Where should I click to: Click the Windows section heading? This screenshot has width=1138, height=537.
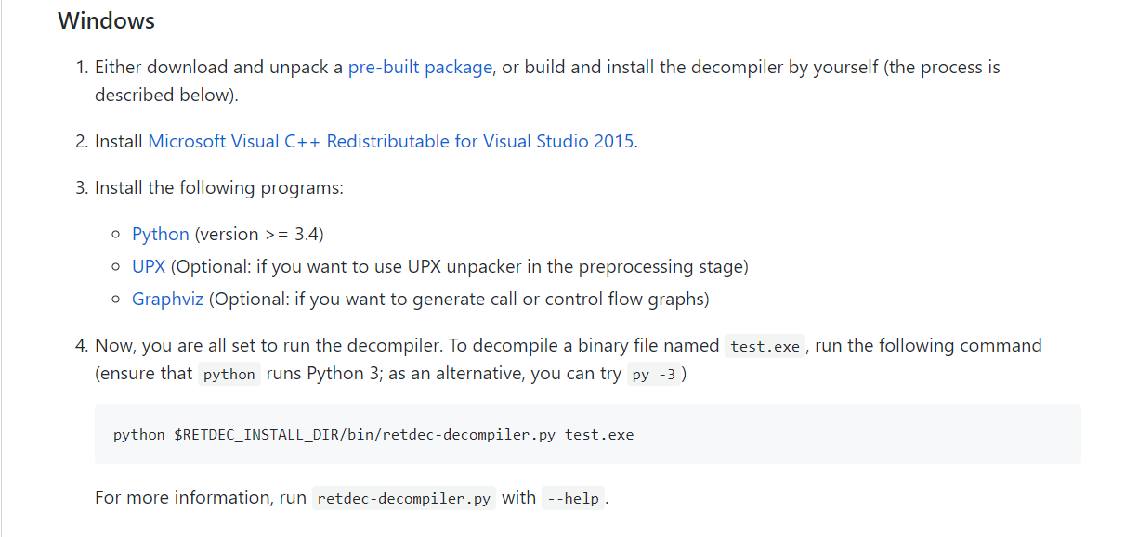(106, 20)
